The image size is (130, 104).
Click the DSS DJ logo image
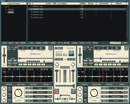pyautogui.click(x=71, y=54)
